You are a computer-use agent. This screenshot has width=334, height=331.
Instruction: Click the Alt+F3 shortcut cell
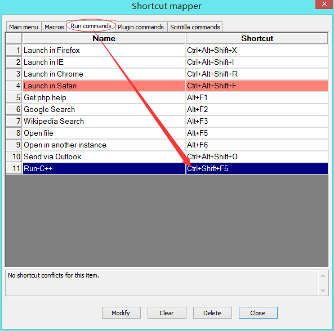click(x=257, y=122)
